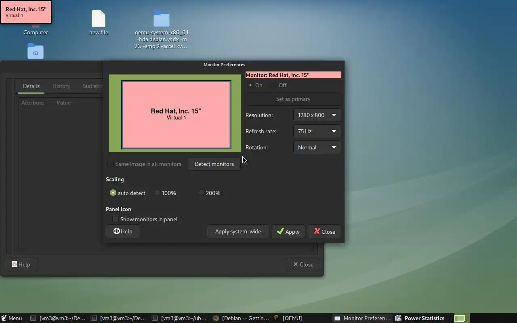Select the pink monitor Red Hat, Inc. 15" Virtual-1 rectangle in the preview
Screen dimensions: 517x323
[176, 115]
